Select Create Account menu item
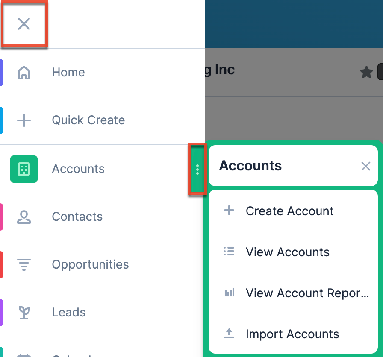 pos(289,211)
